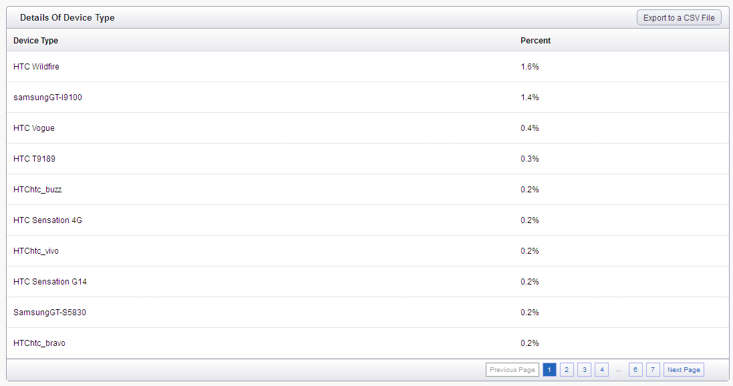Screen dimensions: 733x386
Task: Click the Previous Page button
Action: (512, 370)
